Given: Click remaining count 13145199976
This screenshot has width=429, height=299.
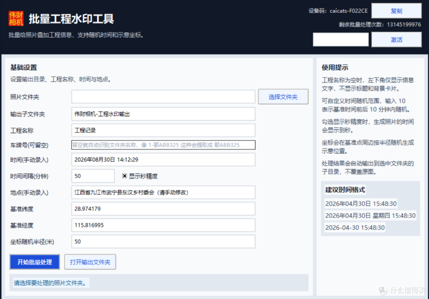Looking at the screenshot, I should tap(404, 25).
